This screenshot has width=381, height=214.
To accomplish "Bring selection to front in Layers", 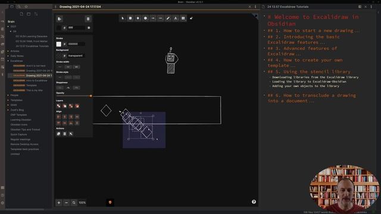I will 77,106.
